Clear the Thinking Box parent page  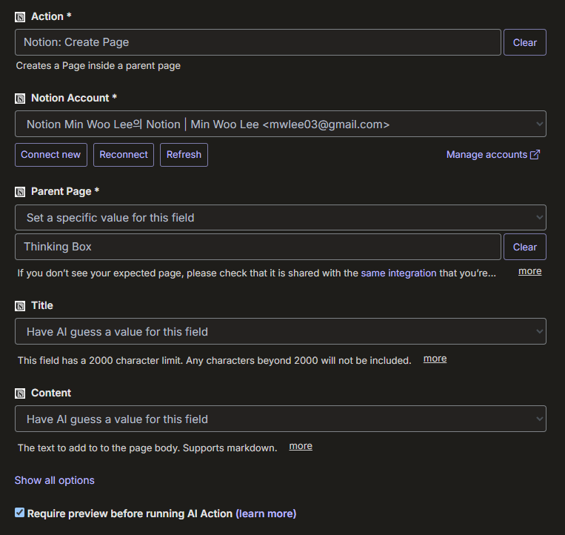(x=524, y=247)
